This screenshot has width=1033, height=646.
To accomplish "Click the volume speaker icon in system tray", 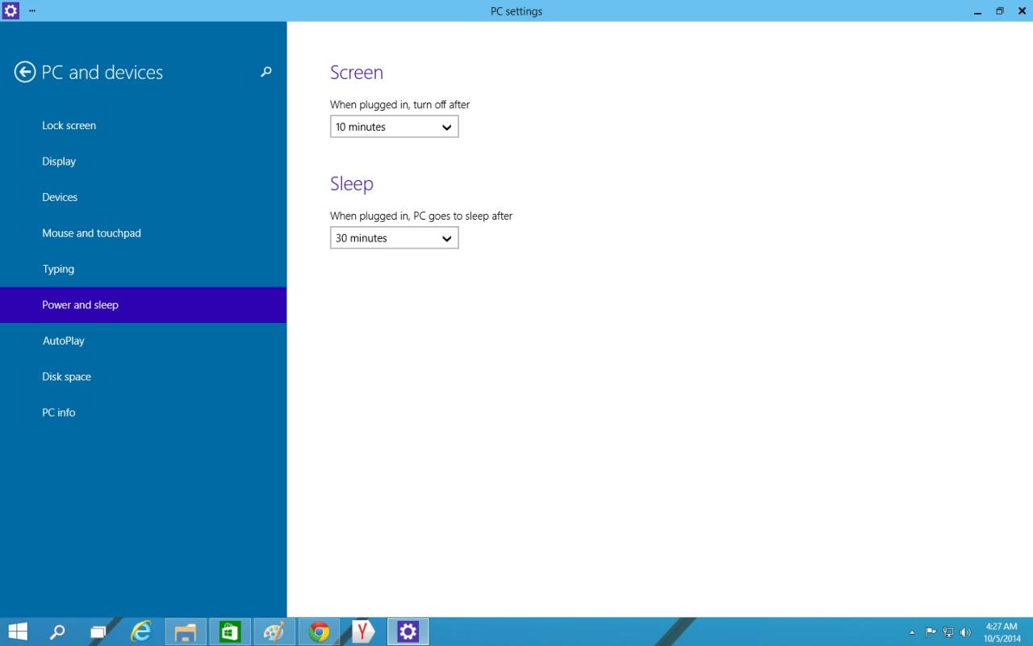I will pyautogui.click(x=966, y=632).
